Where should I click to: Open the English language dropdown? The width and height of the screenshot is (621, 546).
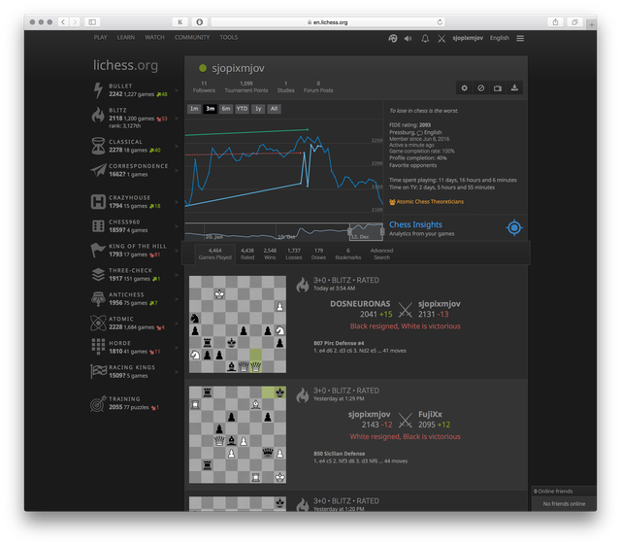(x=499, y=38)
